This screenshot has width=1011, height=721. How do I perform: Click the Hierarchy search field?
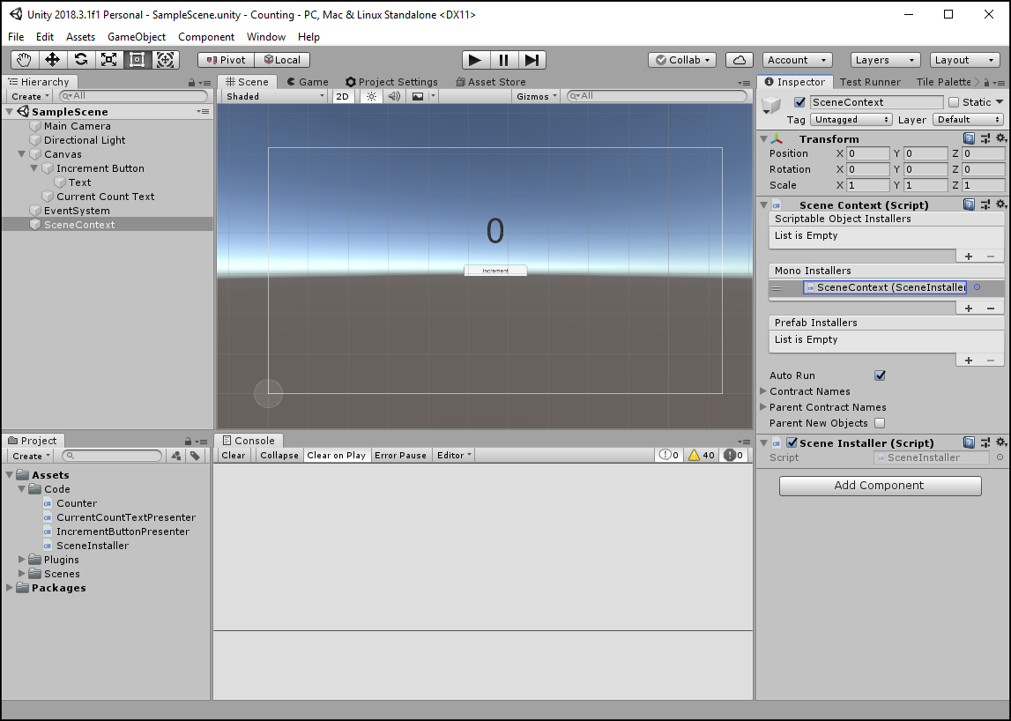point(132,95)
